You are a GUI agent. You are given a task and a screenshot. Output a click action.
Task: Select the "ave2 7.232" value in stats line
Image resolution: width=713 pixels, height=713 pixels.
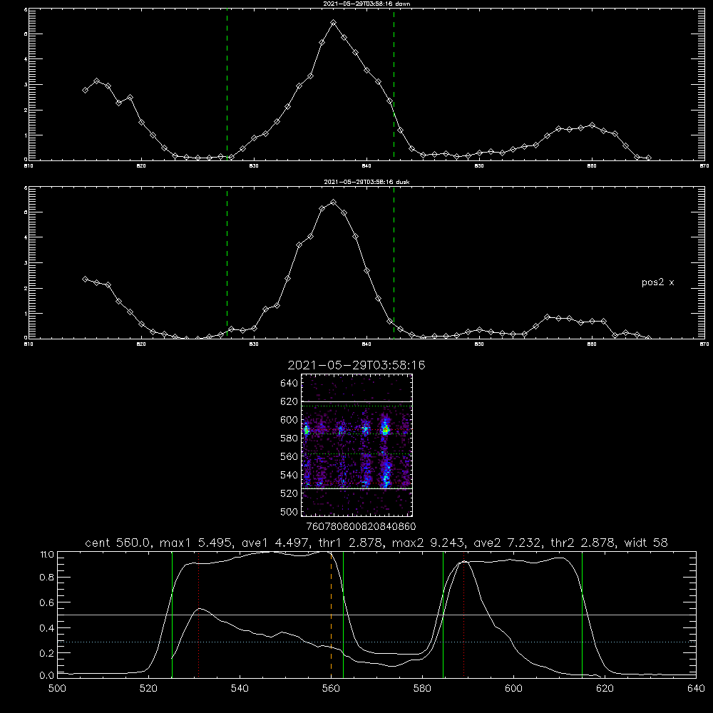coord(508,543)
